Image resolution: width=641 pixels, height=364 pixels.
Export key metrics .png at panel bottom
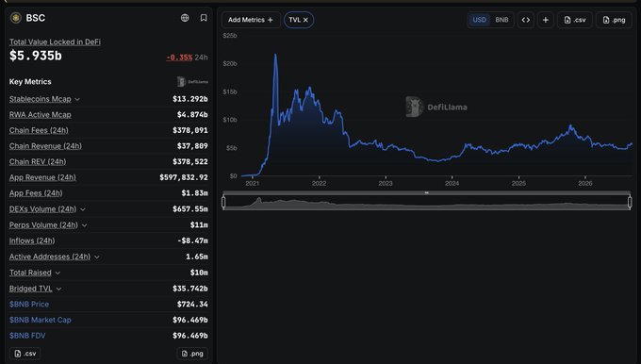pos(192,354)
